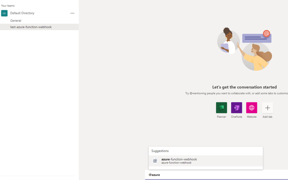288x180 pixels.
Task: Click the OneNote label under its tile
Action: coord(236,117)
